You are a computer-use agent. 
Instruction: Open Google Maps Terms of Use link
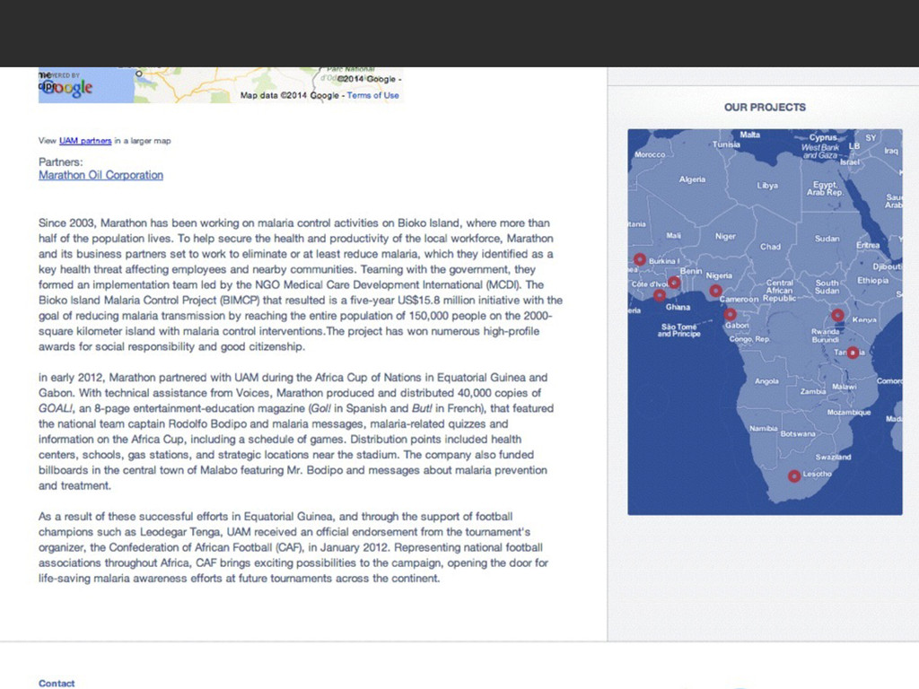pyautogui.click(x=372, y=95)
